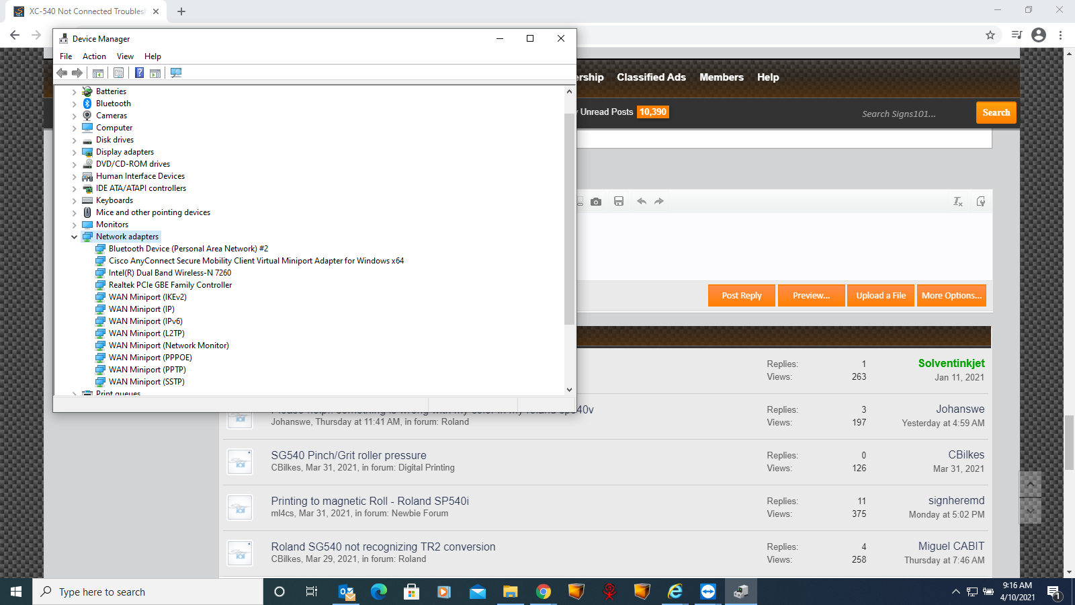Open new browser tab plus button
Image resolution: width=1075 pixels, height=605 pixels.
click(181, 11)
